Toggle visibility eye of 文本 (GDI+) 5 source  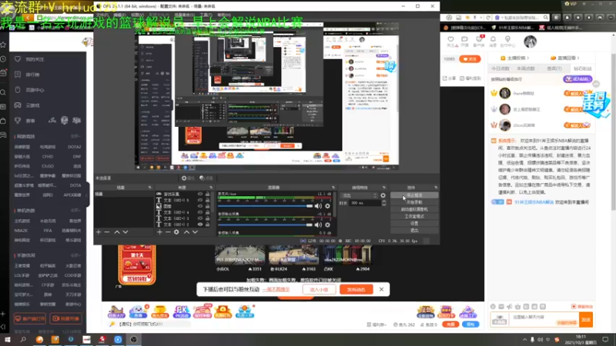tap(200, 200)
